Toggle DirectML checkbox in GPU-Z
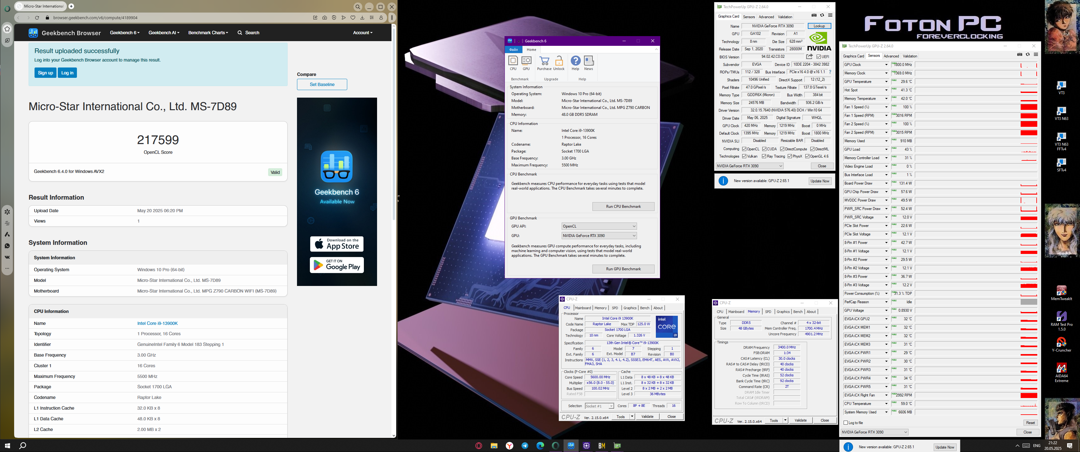 point(813,149)
